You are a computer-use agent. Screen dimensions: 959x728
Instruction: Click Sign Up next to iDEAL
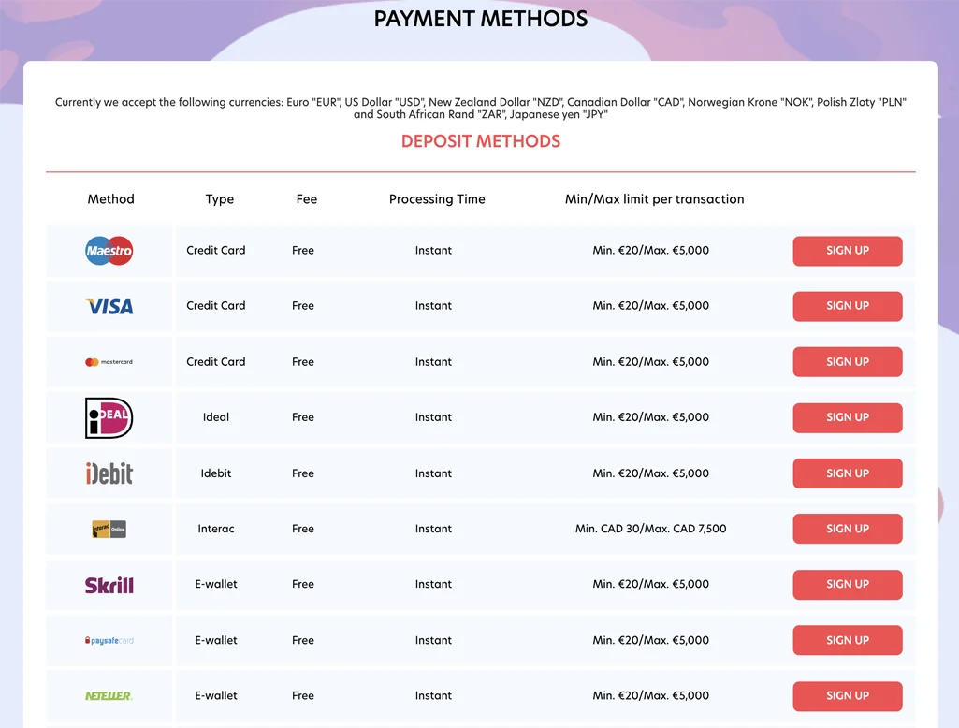pos(847,418)
